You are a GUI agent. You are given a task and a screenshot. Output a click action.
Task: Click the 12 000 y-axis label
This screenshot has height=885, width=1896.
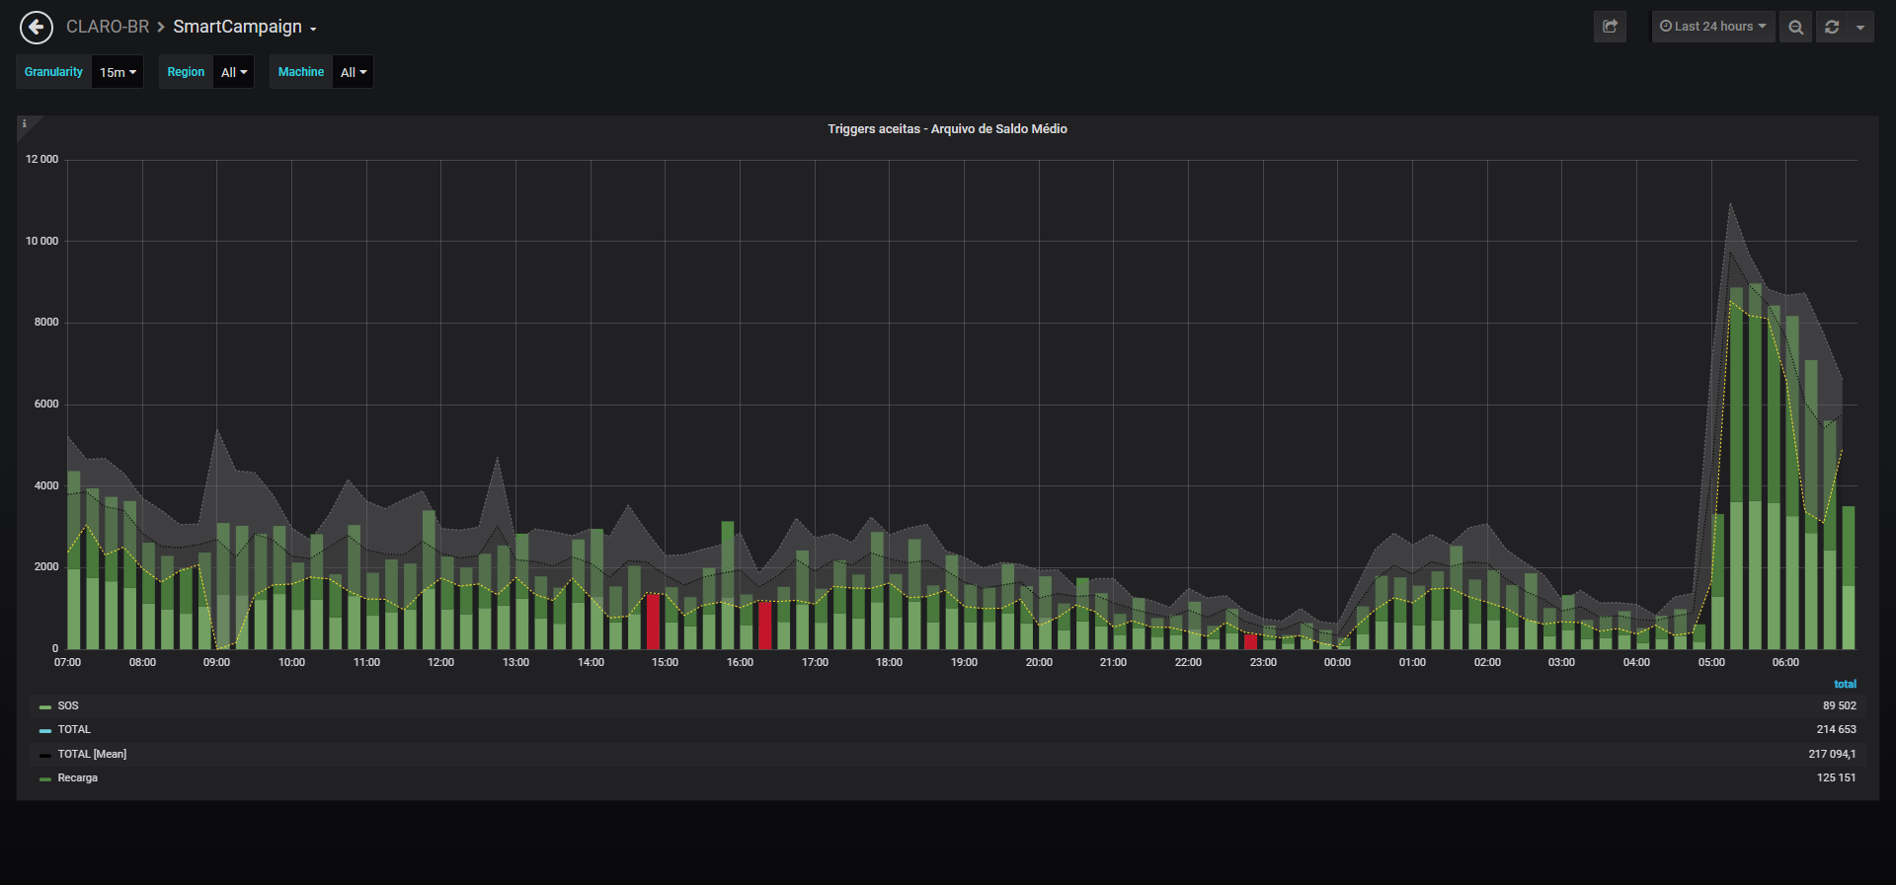click(x=41, y=160)
